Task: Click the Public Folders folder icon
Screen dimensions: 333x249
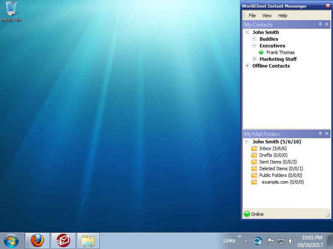Action: coord(254,175)
